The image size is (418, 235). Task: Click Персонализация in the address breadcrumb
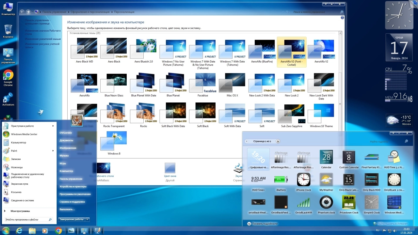tap(124, 12)
